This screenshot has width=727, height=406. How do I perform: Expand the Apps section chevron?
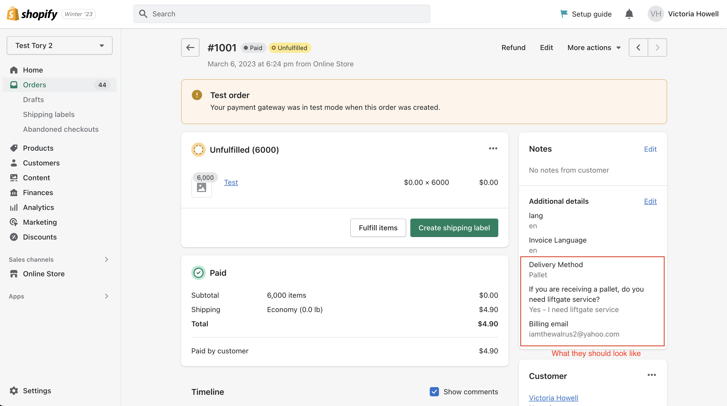pyautogui.click(x=106, y=296)
